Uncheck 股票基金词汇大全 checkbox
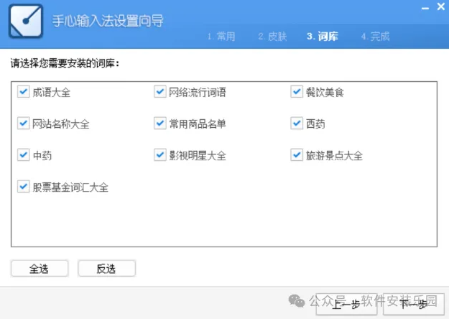 (x=24, y=187)
